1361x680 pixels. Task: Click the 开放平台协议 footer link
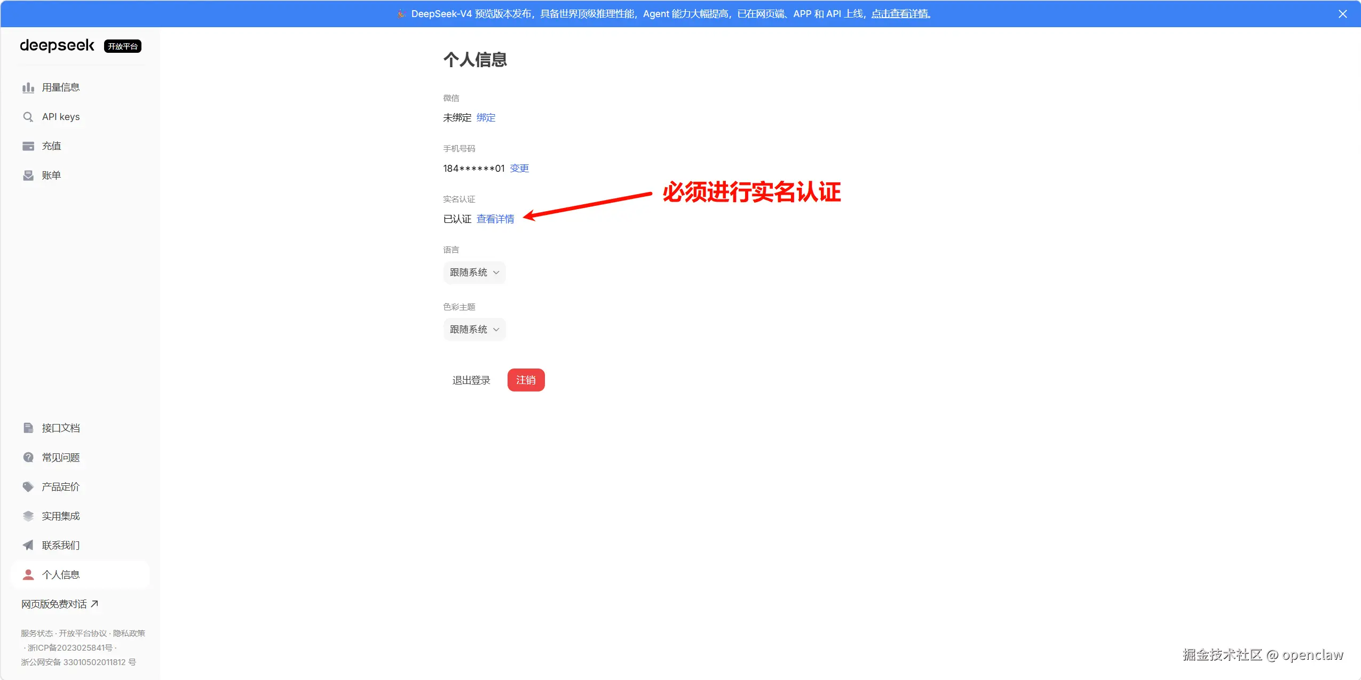coord(83,633)
